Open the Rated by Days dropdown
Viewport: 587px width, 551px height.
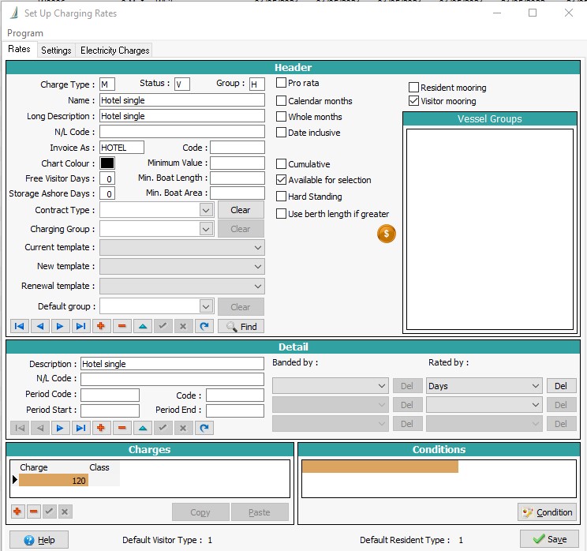tap(534, 386)
